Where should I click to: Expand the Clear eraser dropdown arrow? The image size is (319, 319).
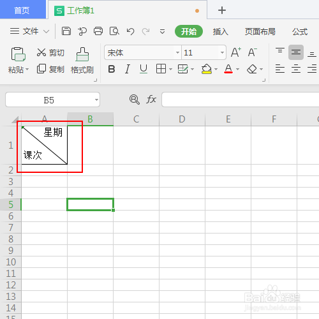pos(262,69)
